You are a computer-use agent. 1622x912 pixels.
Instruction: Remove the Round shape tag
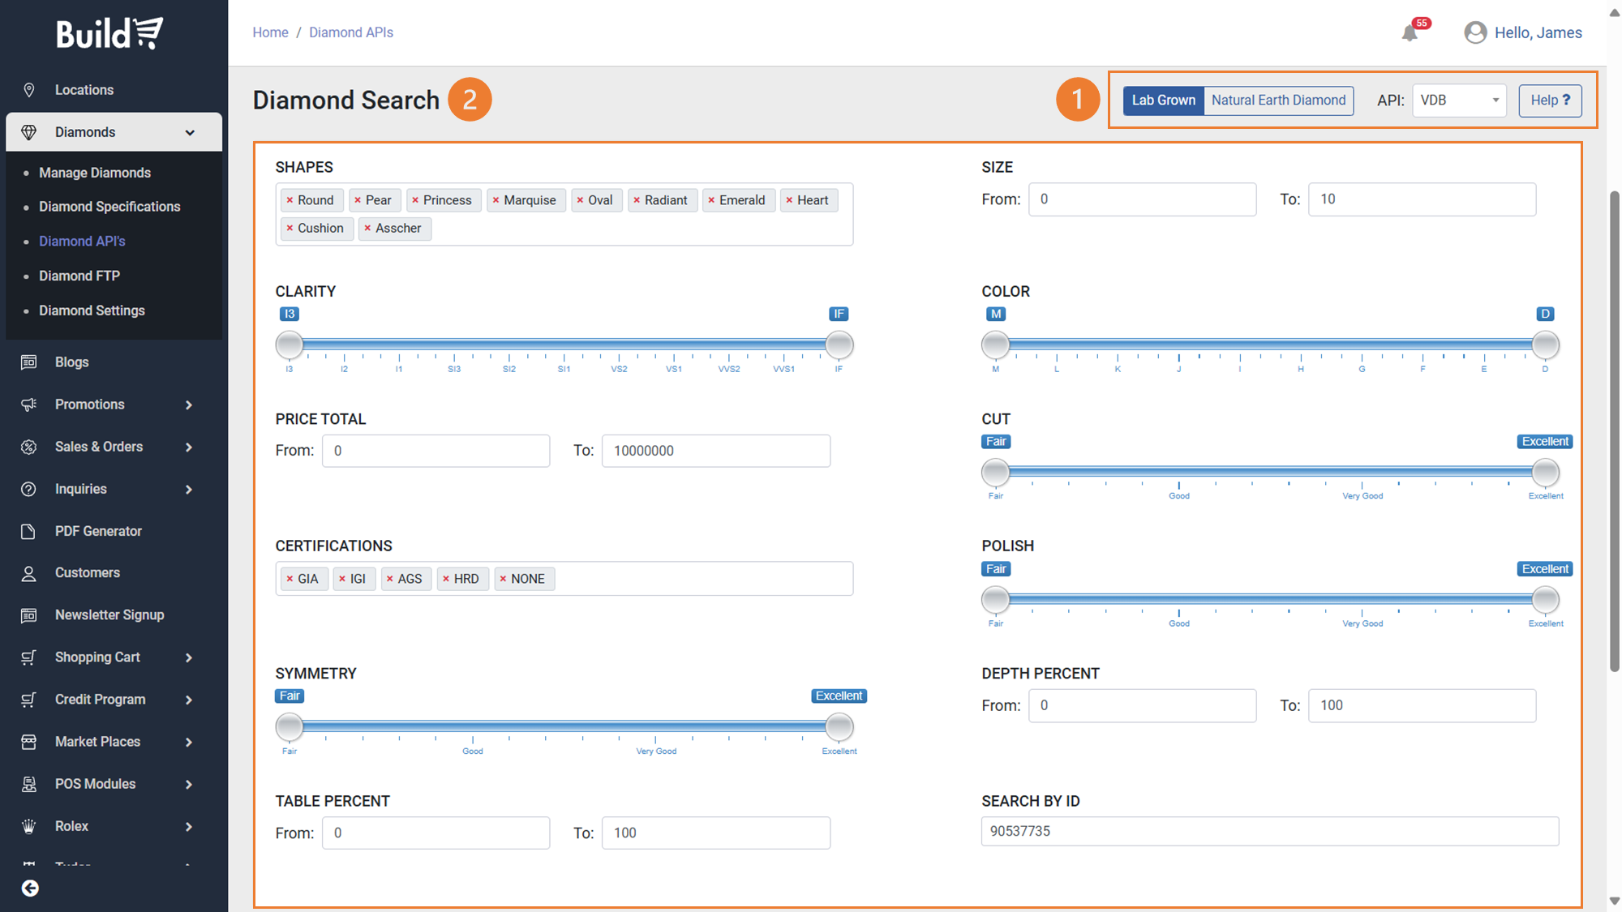pyautogui.click(x=290, y=200)
